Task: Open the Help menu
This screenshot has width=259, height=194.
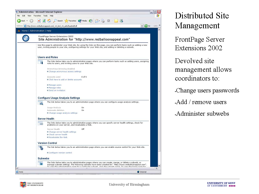Action: click(x=52, y=16)
